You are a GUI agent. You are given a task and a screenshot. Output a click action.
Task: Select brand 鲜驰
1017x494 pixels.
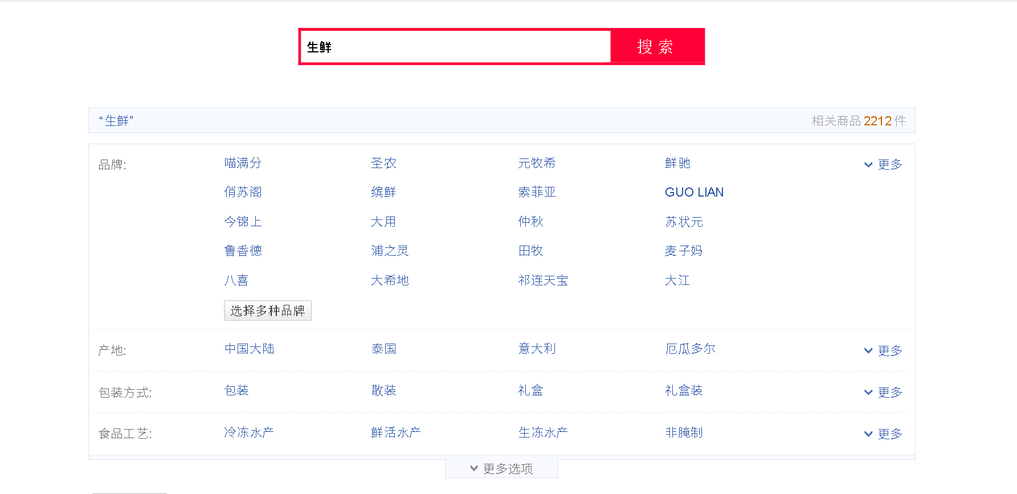coord(677,163)
